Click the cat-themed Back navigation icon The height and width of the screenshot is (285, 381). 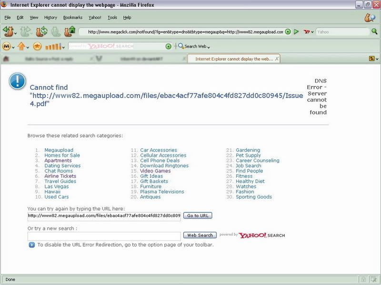click(x=8, y=32)
